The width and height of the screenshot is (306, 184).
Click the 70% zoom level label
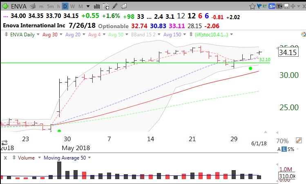click(x=282, y=141)
